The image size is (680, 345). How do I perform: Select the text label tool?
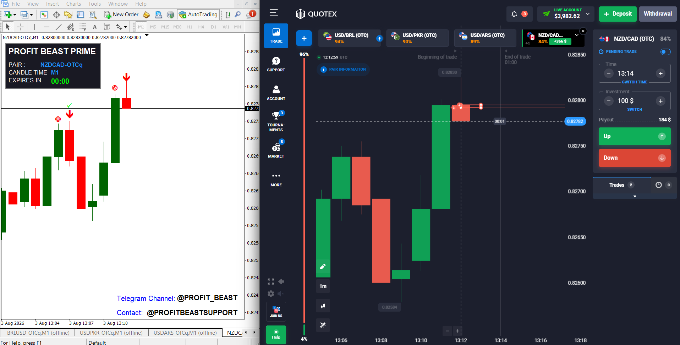(106, 27)
